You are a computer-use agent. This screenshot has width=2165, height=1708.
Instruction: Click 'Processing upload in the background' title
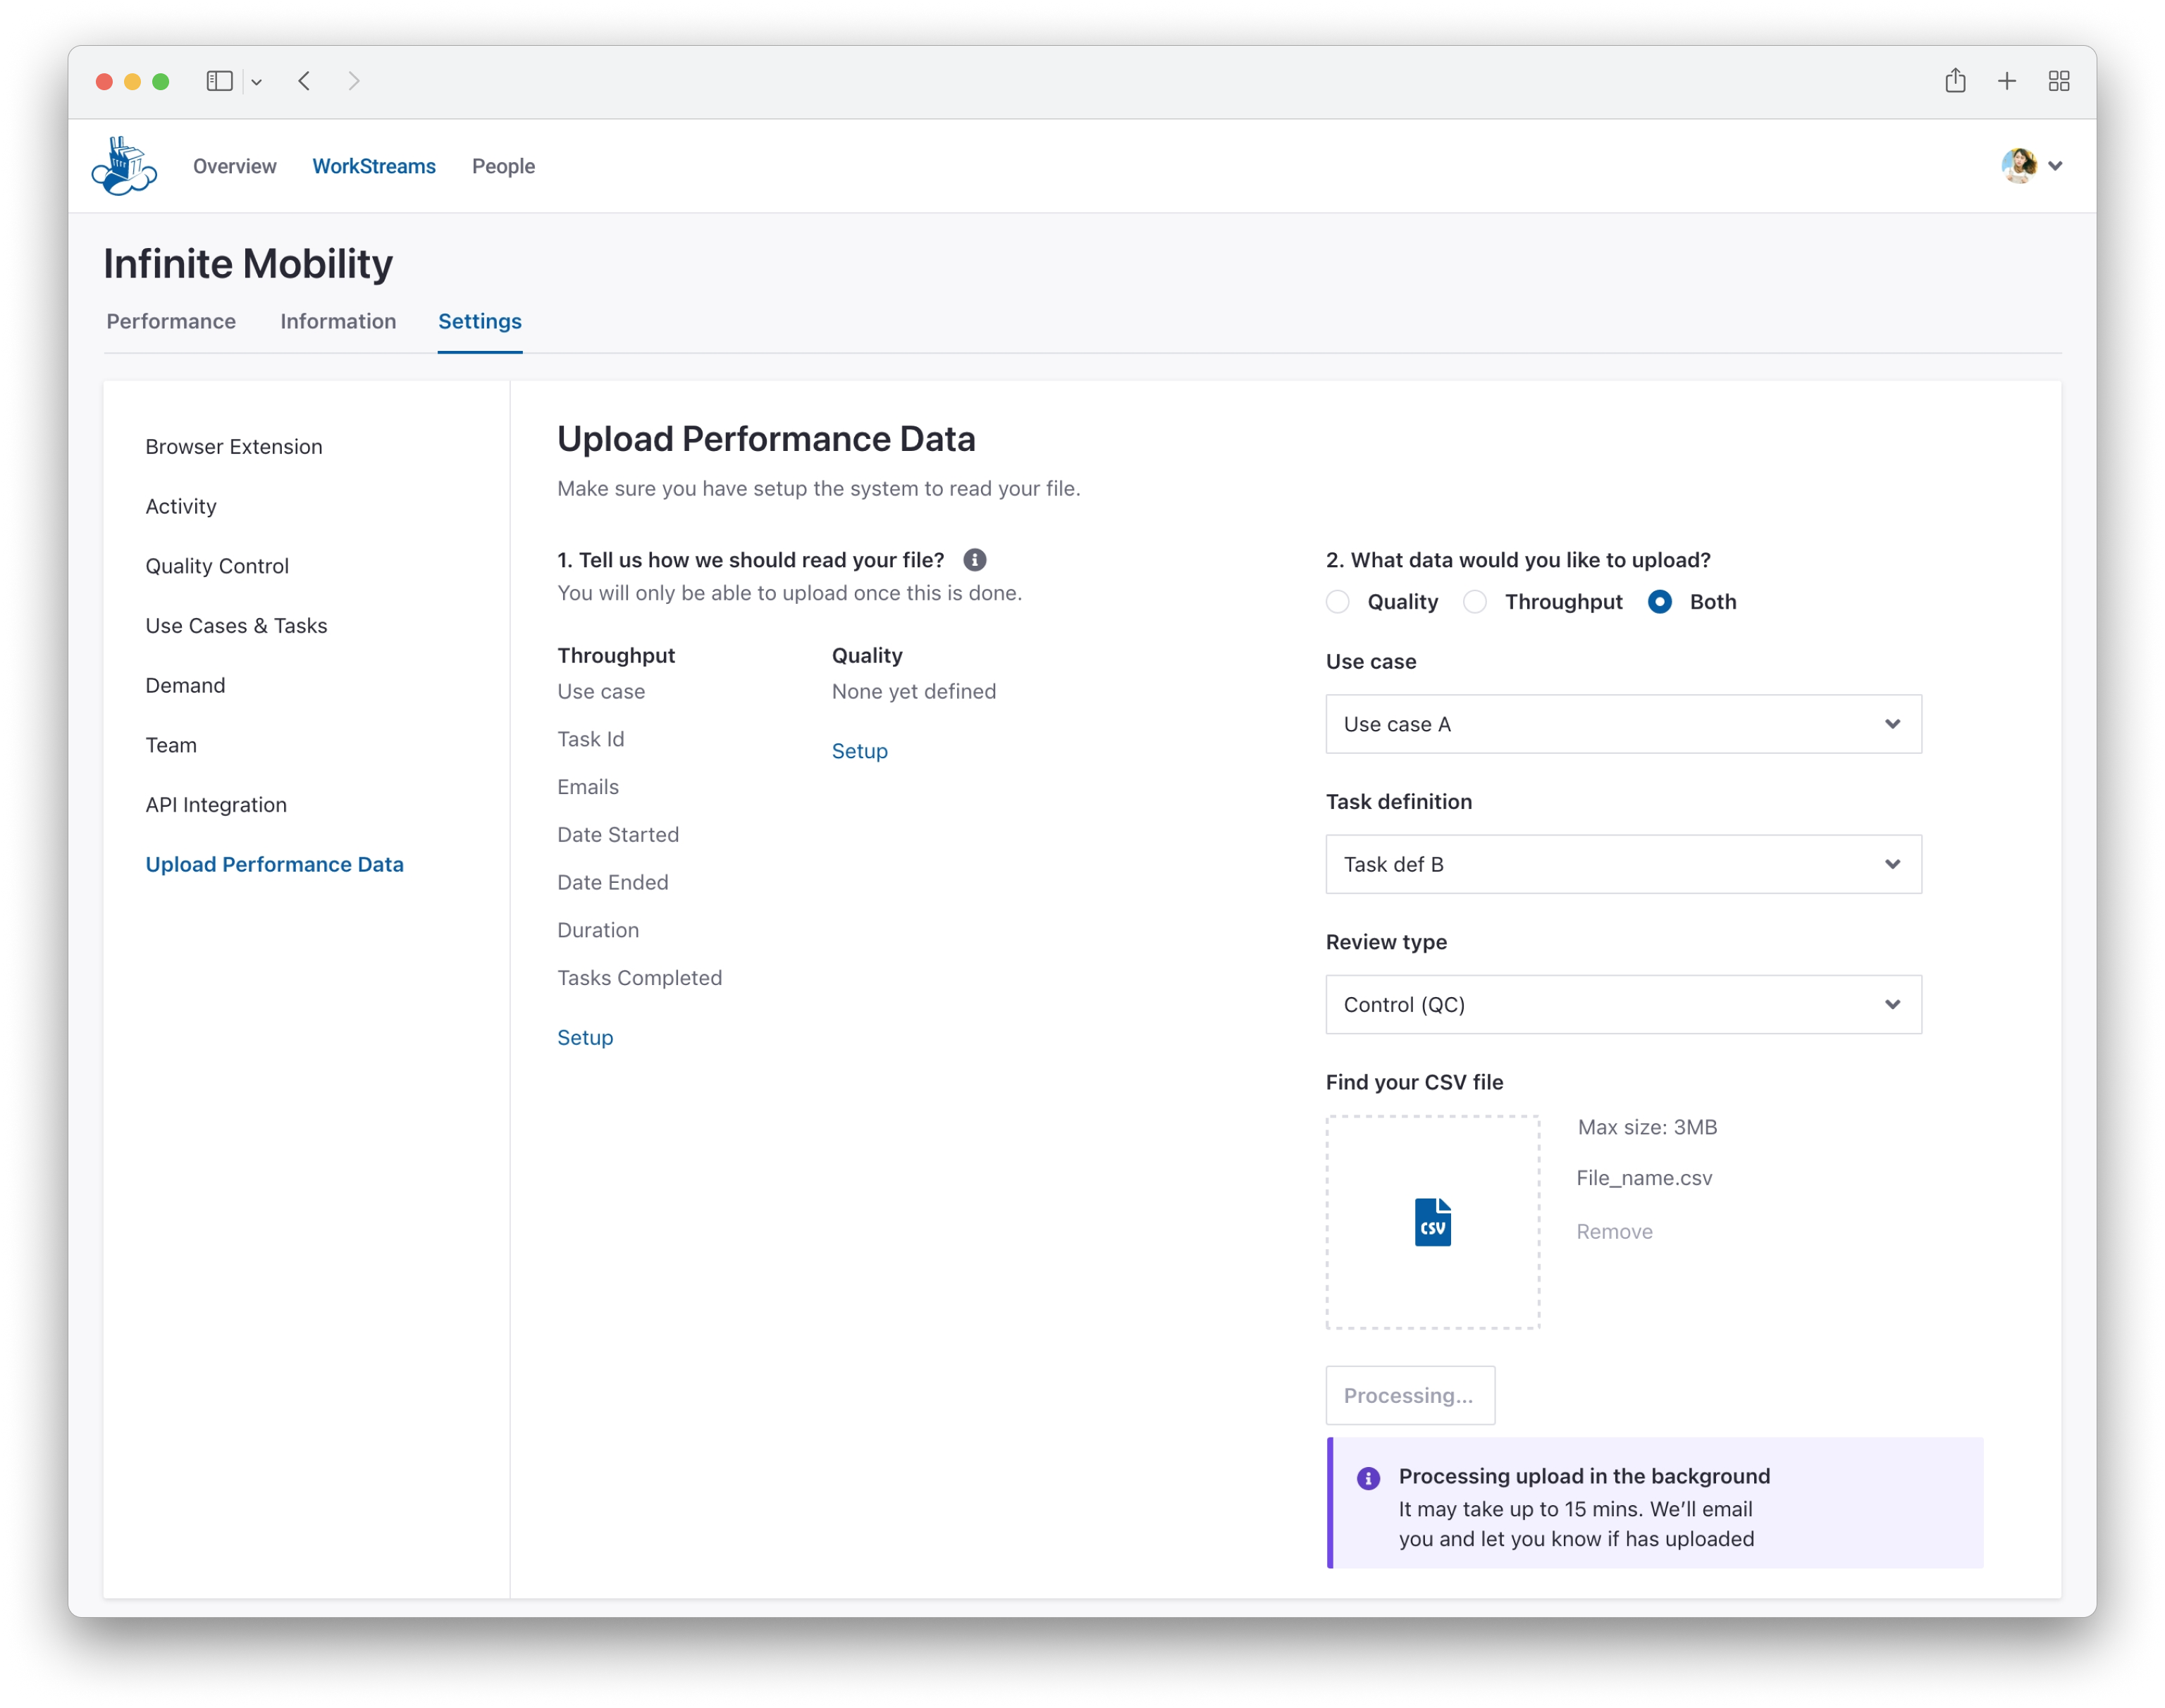[1584, 1476]
